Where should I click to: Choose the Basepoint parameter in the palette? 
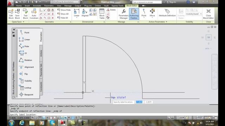26,94
